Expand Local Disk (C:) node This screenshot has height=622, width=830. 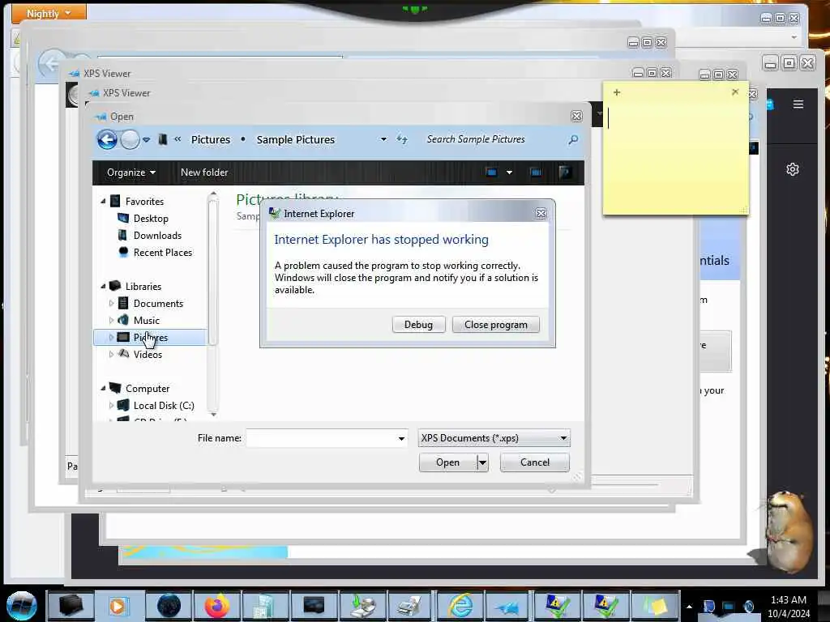tap(111, 406)
